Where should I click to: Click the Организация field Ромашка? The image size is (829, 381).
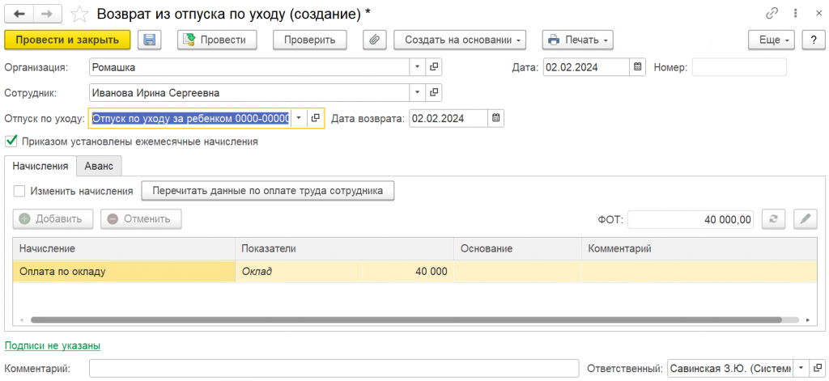249,67
